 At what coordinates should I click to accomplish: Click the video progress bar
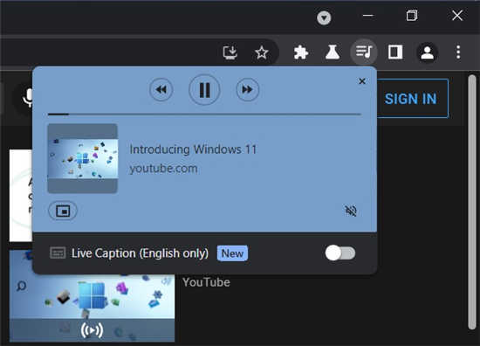tap(204, 114)
